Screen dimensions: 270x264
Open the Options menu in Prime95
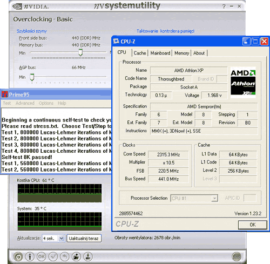pyautogui.click(x=46, y=103)
